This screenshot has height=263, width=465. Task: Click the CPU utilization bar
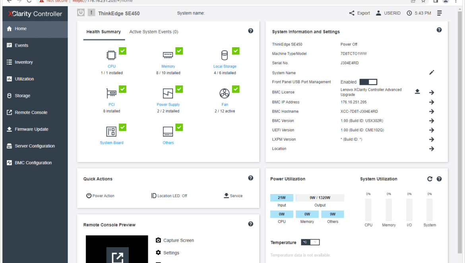click(x=368, y=210)
